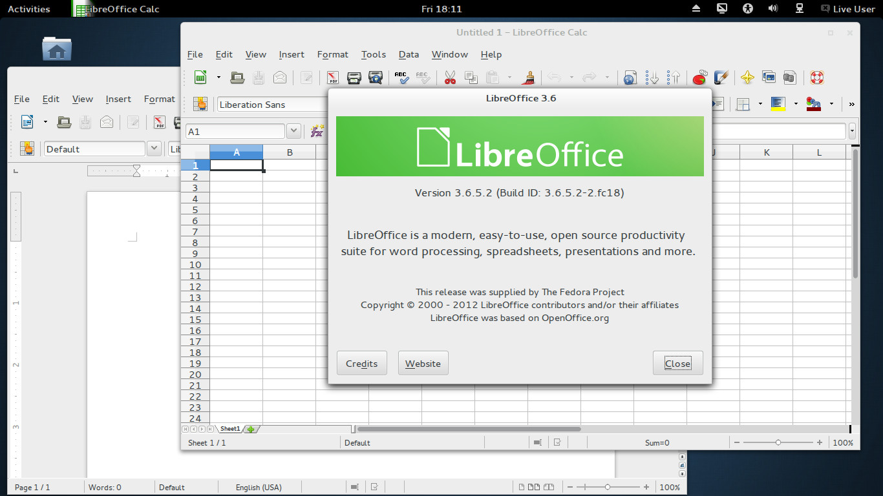Insert Chart icon in Calc toolbar
883x496 pixels.
point(699,78)
